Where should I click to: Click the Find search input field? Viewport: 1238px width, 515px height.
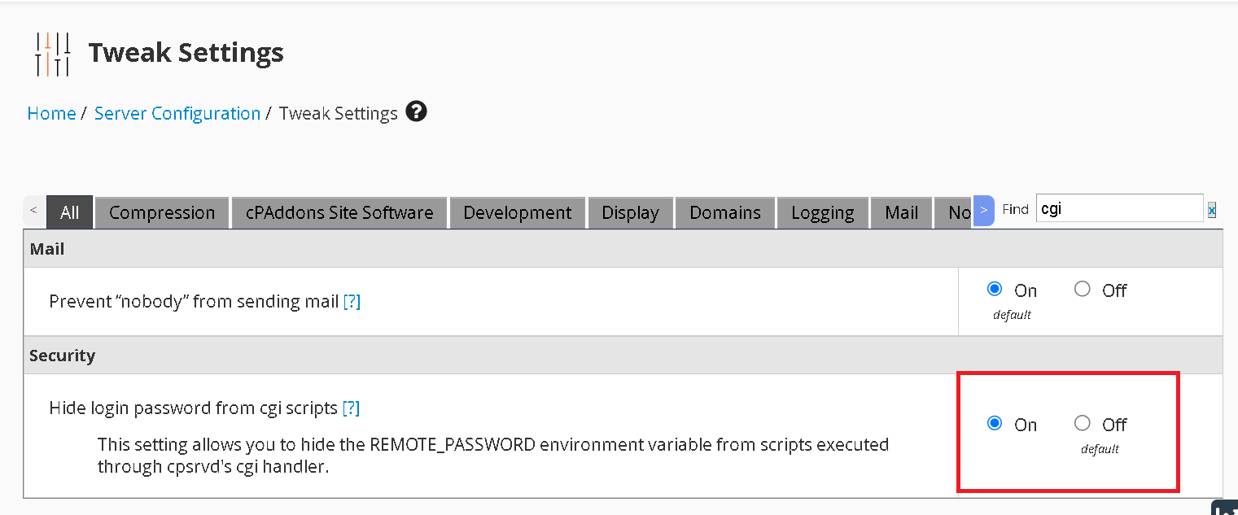coord(1119,209)
